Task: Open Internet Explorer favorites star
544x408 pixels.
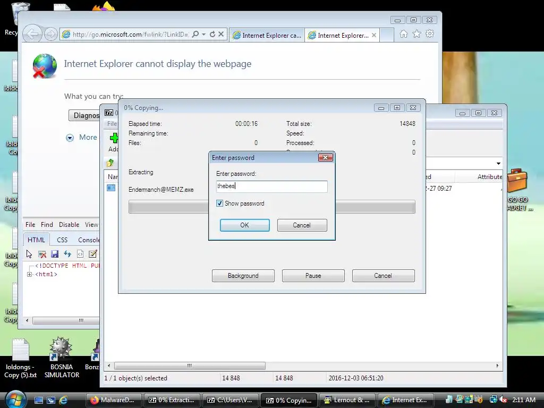Action: (x=416, y=34)
